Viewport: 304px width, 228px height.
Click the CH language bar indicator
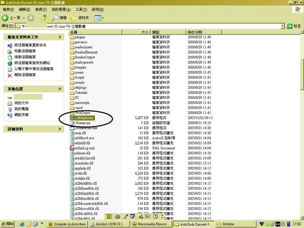coord(109,216)
